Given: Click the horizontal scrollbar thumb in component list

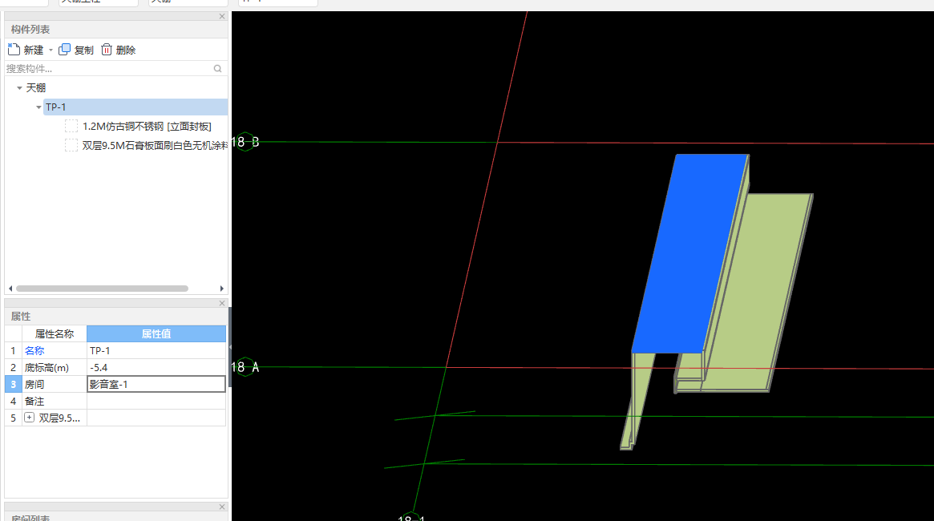Looking at the screenshot, I should coord(102,289).
